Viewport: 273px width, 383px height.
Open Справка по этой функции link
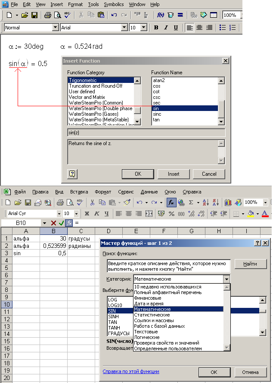tap(131, 371)
